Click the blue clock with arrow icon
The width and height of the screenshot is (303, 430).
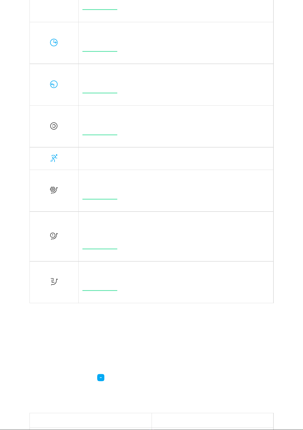54,42
